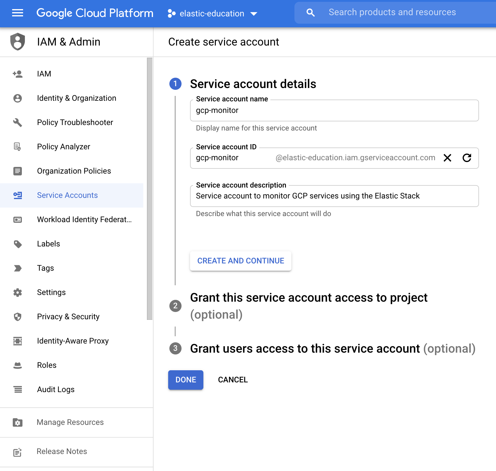Click the Labels tag icon
The width and height of the screenshot is (496, 471).
[x=17, y=244]
